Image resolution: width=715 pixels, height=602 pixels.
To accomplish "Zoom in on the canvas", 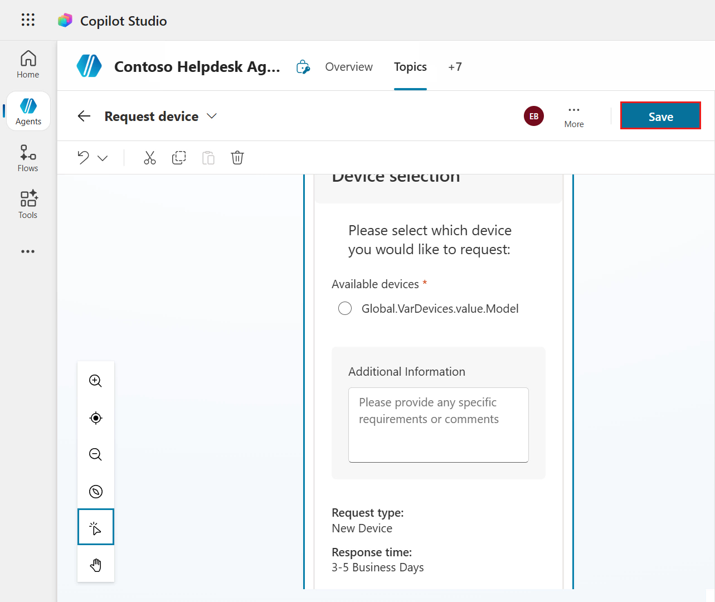I will tap(96, 381).
